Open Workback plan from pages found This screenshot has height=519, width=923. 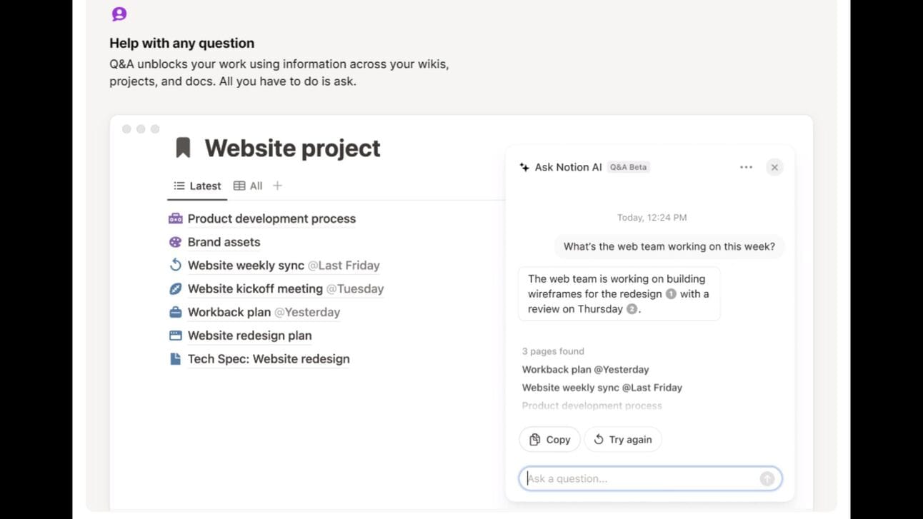coord(585,370)
